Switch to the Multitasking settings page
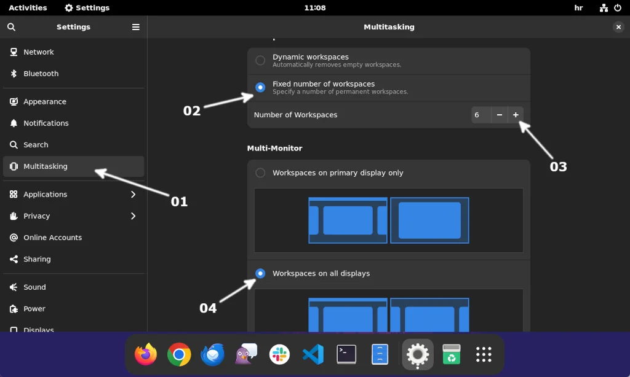 [x=46, y=166]
